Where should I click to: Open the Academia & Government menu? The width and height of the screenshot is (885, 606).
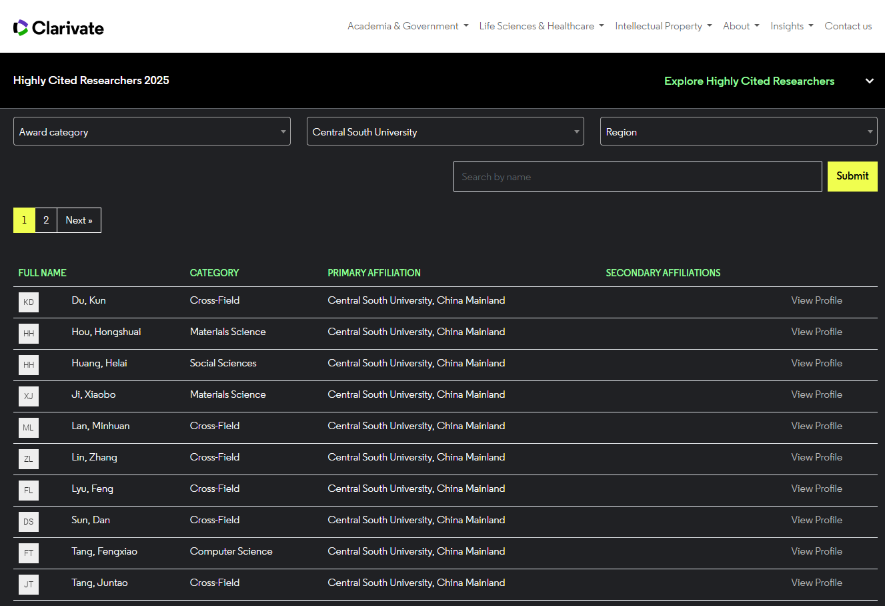point(407,26)
